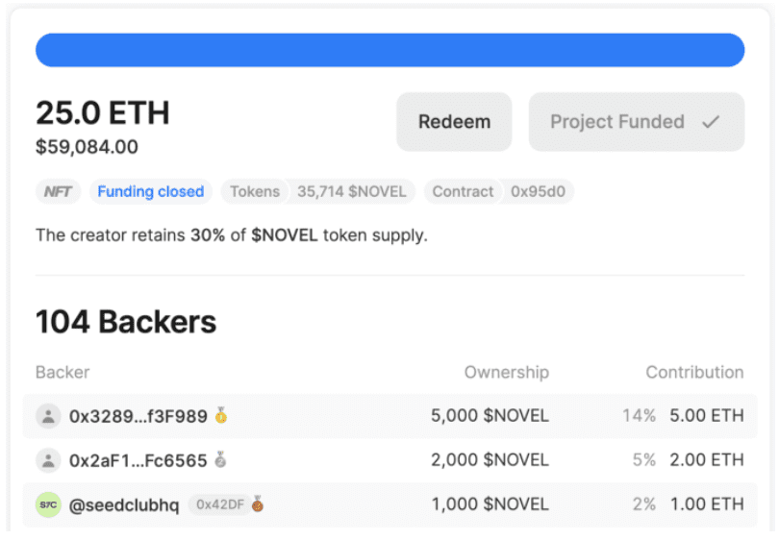Click the checkmark icon beside Project Funded
779x540 pixels.
[711, 122]
